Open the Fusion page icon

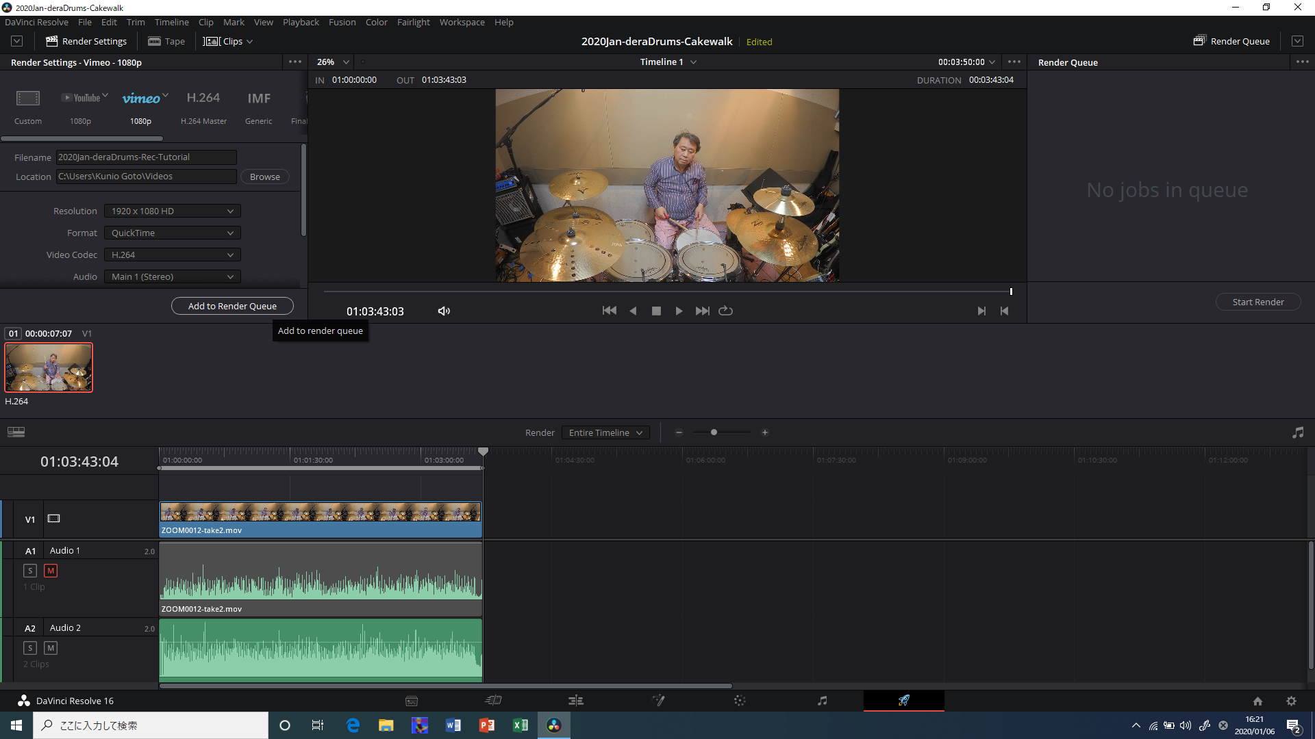point(658,701)
